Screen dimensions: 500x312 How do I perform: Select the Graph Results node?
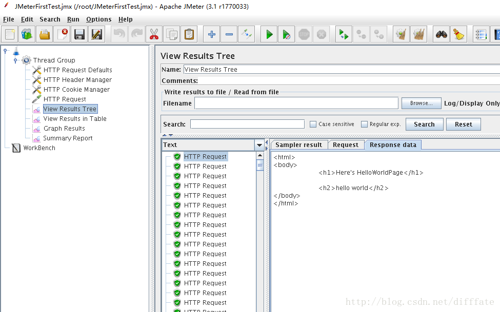(64, 129)
